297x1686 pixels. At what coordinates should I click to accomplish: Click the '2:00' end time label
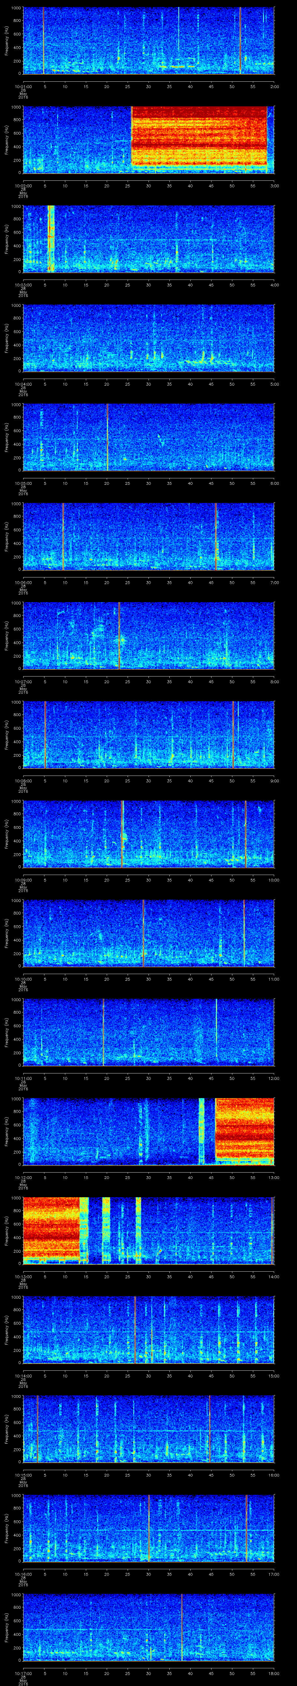tap(274, 86)
